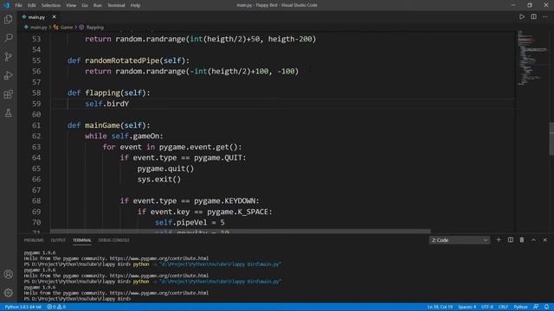Viewport: 554px width, 311px height.
Task: Switch to the Terminal panel tab
Action: click(82, 240)
